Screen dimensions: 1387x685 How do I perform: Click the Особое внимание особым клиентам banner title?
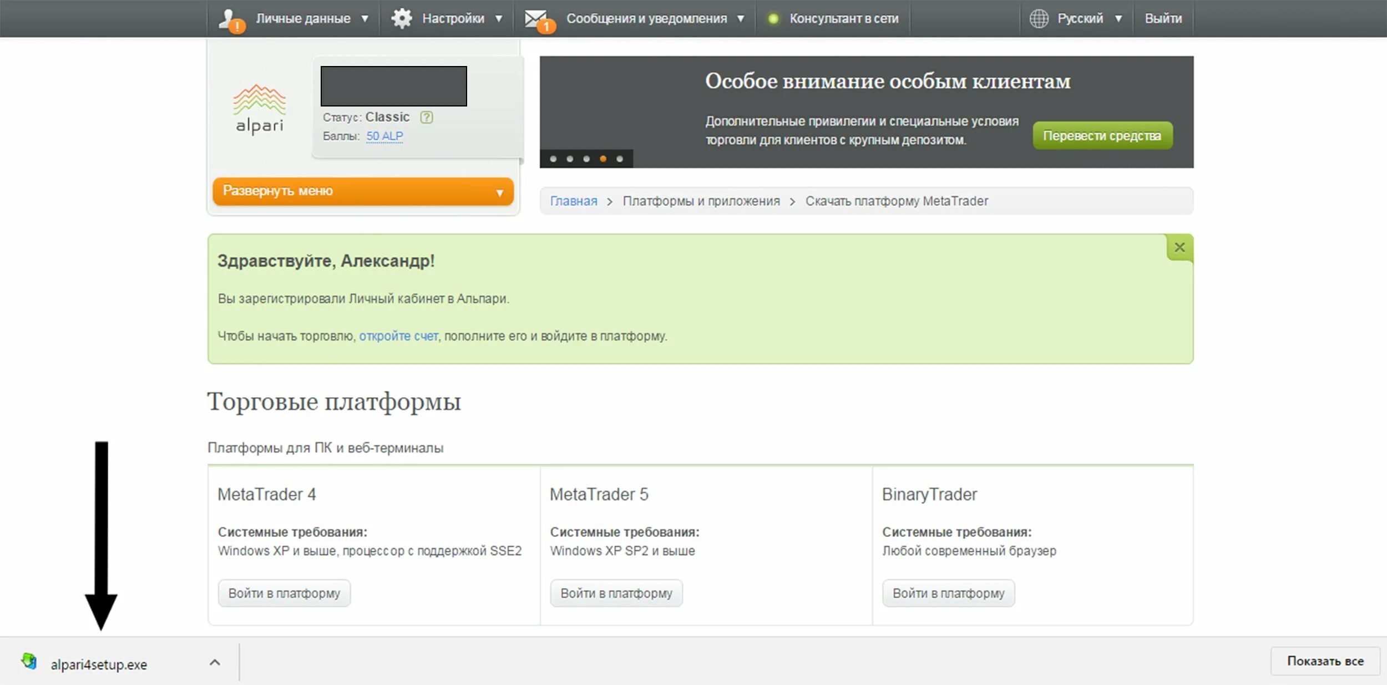pyautogui.click(x=888, y=82)
